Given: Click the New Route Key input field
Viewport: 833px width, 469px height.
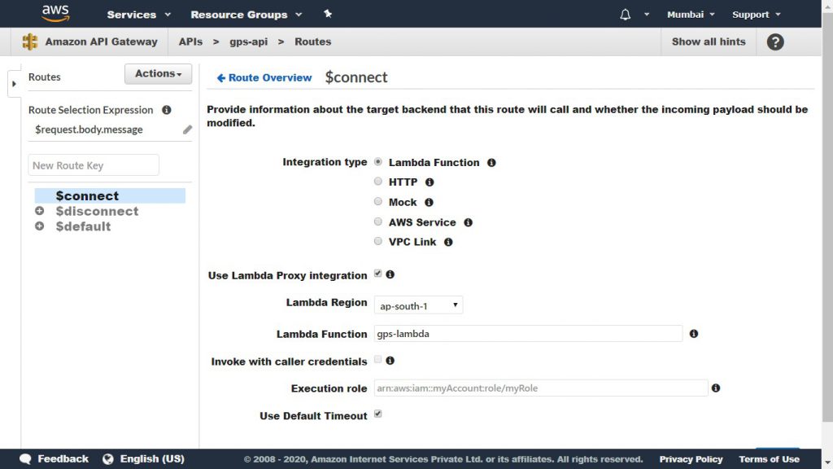Looking at the screenshot, I should [94, 164].
